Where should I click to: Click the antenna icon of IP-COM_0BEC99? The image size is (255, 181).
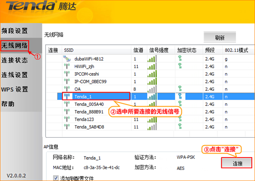point(67,81)
